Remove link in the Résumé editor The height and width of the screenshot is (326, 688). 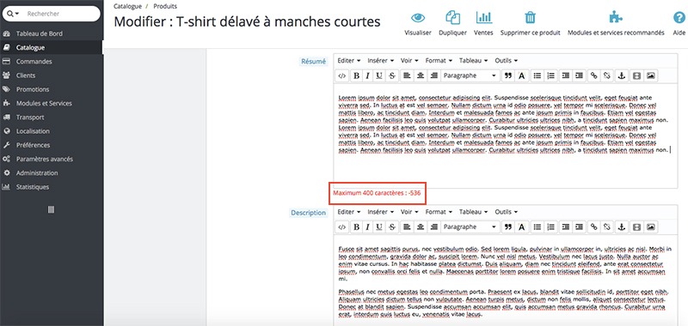point(607,75)
